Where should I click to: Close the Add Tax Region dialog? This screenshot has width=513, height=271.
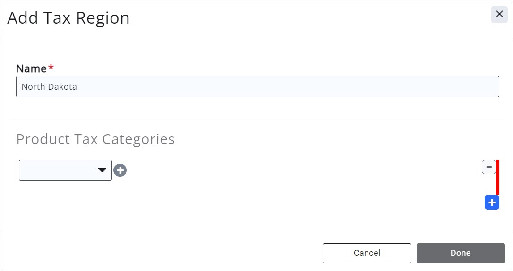499,15
